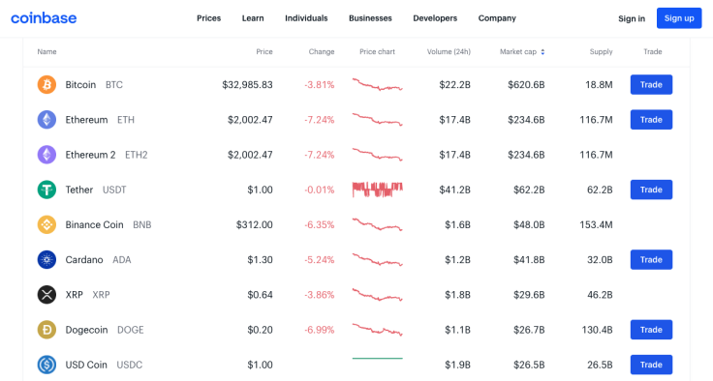This screenshot has width=713, height=381.
Task: Select the green Tether logo icon
Action: (x=46, y=190)
